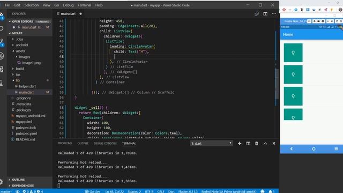Viewport: 343px width, 193px height.
Task: Open the Source Control view icon
Action: [x=2, y=42]
